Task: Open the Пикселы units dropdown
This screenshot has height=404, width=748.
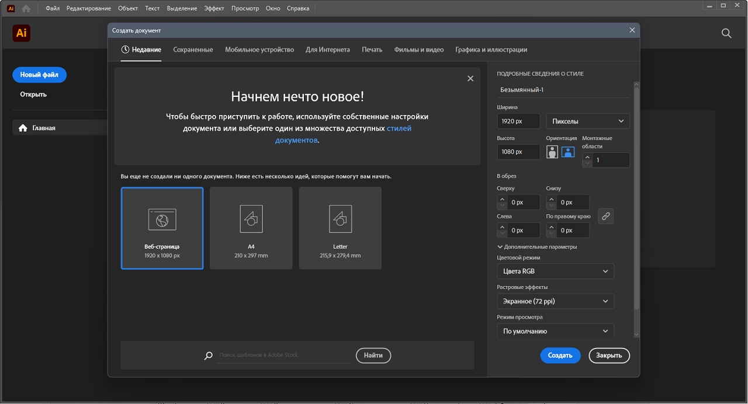Action: coord(588,121)
